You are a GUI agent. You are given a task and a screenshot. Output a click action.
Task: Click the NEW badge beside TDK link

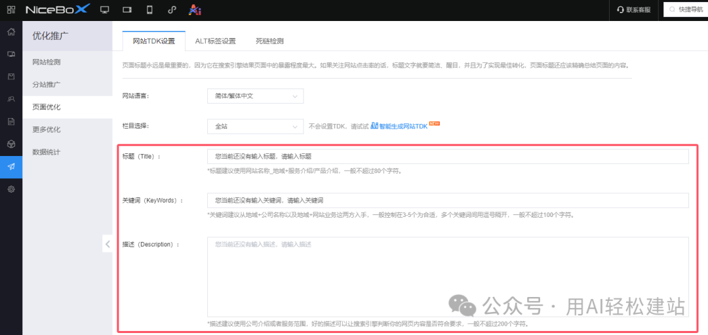click(x=435, y=123)
